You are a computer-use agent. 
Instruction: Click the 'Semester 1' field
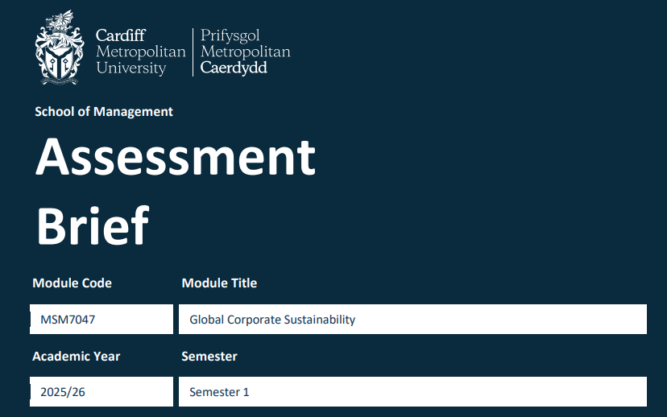412,391
